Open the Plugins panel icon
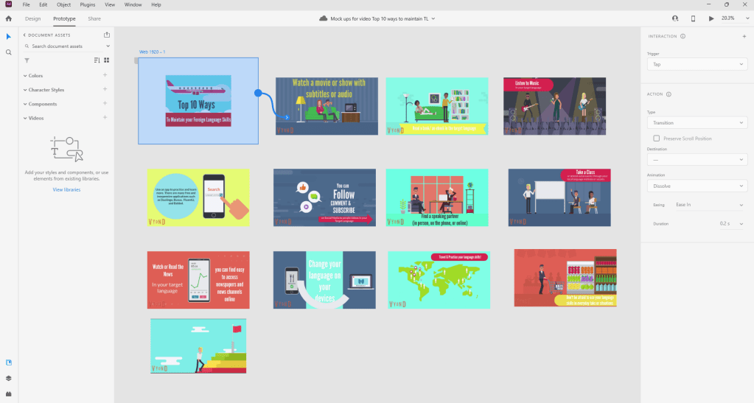Screen dimensions: 754x403 click(x=9, y=393)
